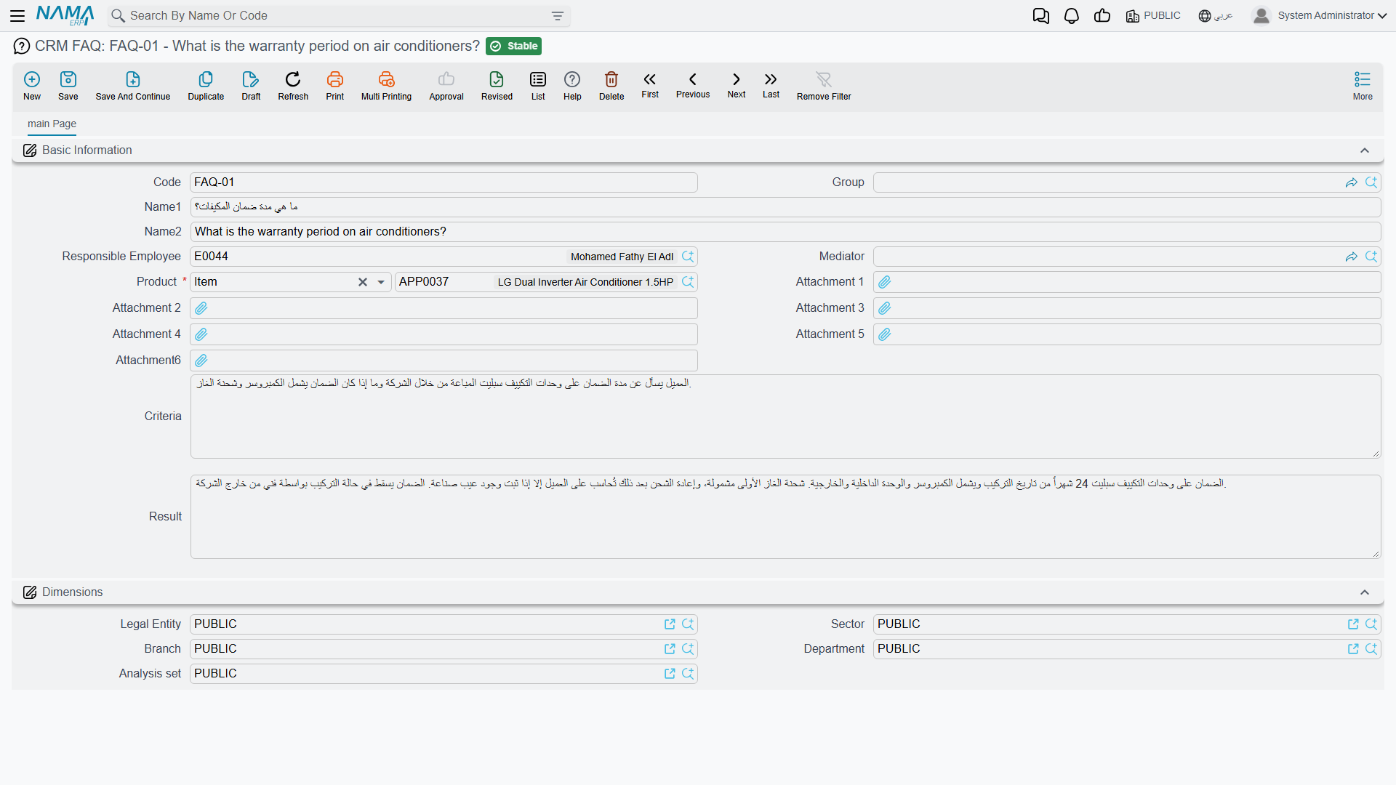Image resolution: width=1396 pixels, height=785 pixels.
Task: Attach file in Attachment 2
Action: 201,308
